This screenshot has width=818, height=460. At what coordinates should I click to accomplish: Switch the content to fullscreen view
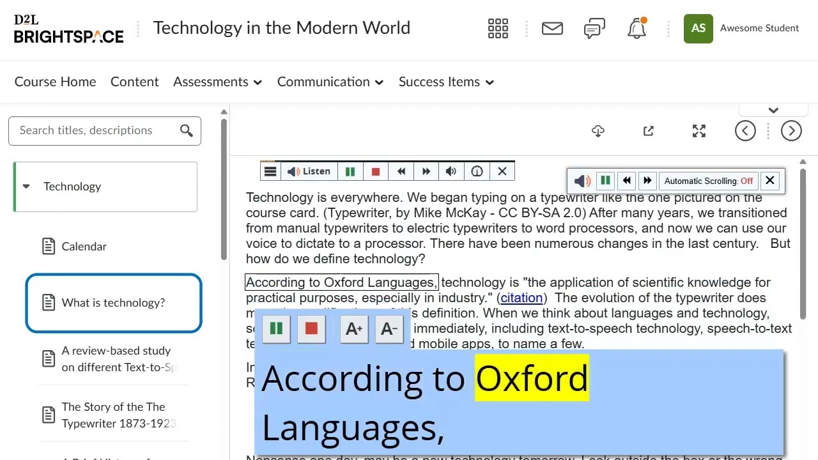point(699,131)
